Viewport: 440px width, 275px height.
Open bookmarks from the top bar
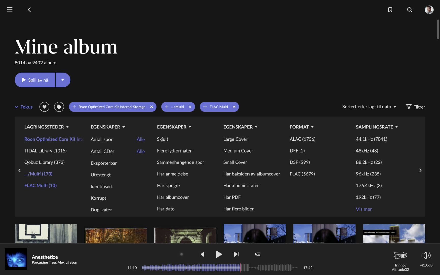coord(390,10)
